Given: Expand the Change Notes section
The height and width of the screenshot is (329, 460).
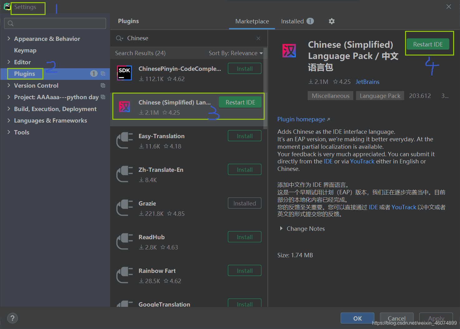Looking at the screenshot, I should click(x=281, y=229).
